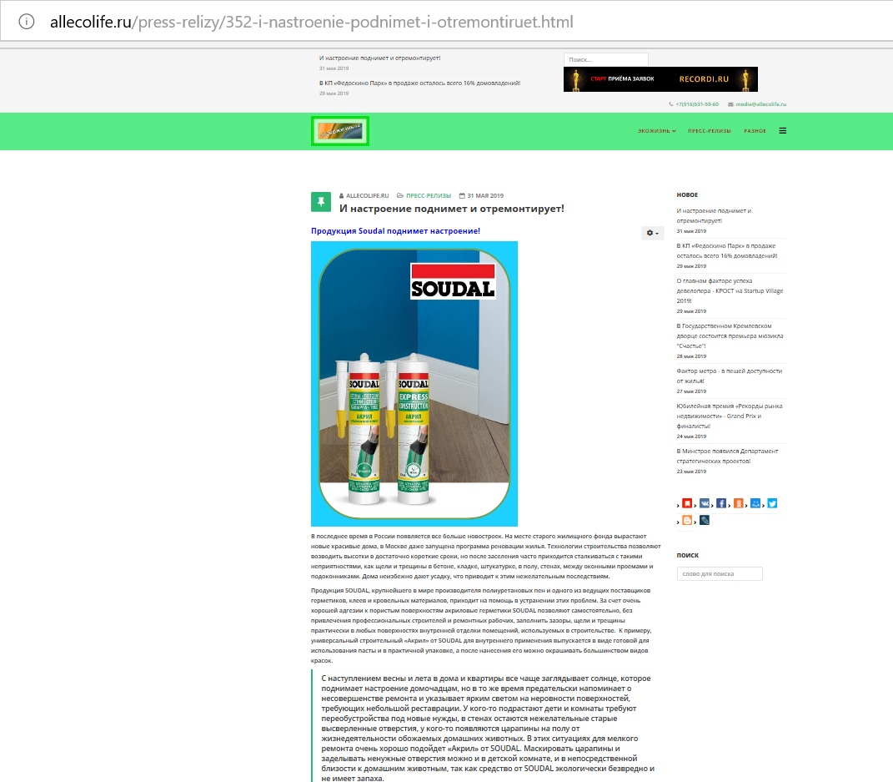893x782 pixels.
Task: Open sidebar news about мюзикл 'Счастье'
Action: (730, 336)
